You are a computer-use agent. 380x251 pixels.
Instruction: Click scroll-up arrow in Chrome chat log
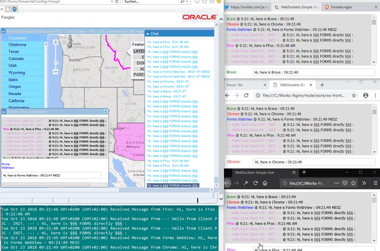point(374,106)
